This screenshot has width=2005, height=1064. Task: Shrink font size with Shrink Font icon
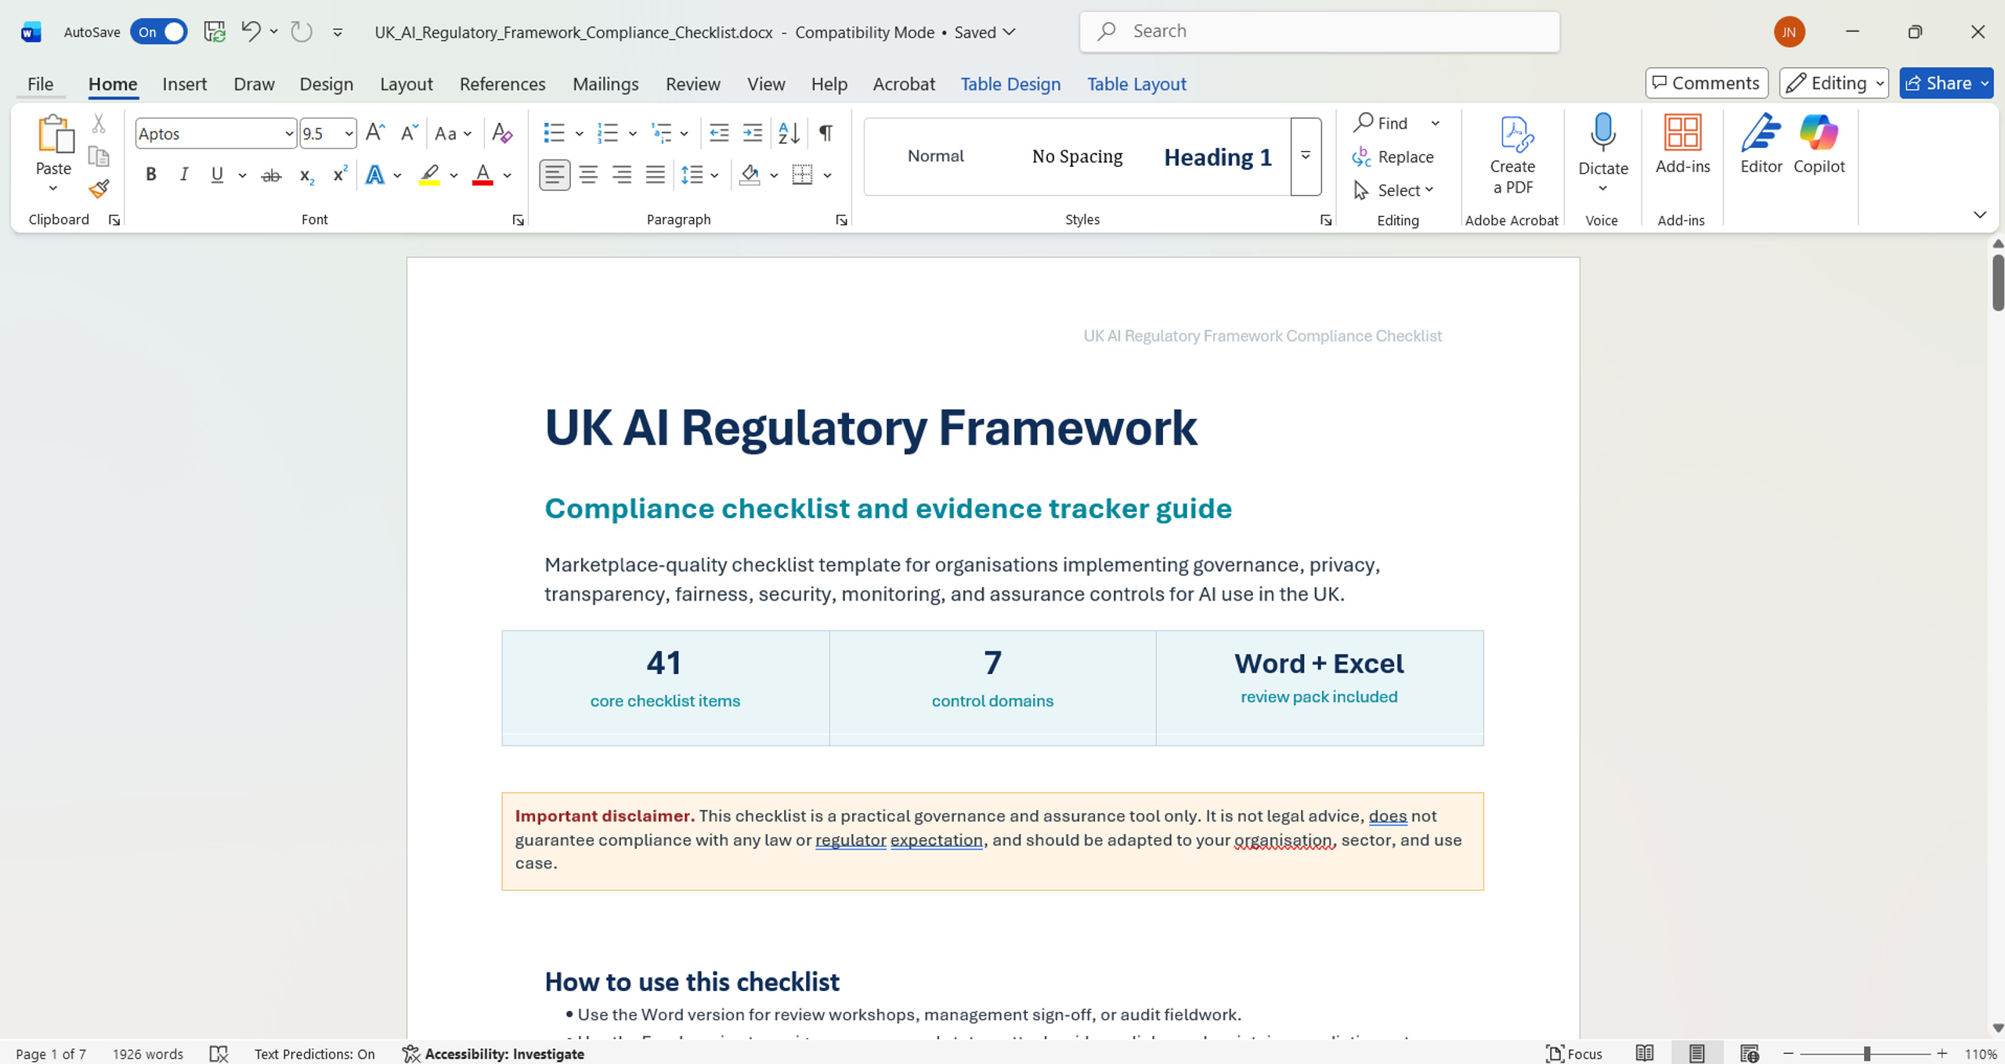point(409,133)
